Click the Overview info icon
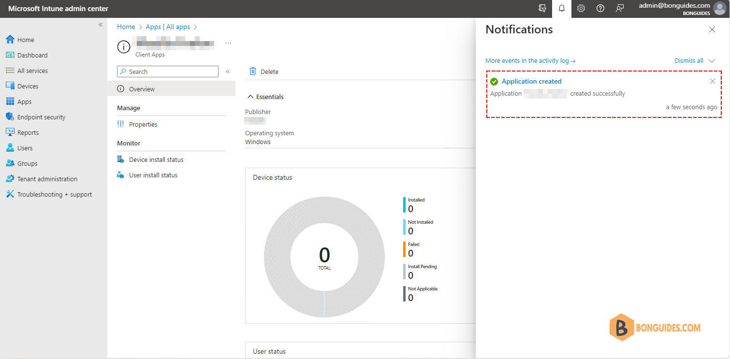This screenshot has height=359, width=730. [121, 89]
